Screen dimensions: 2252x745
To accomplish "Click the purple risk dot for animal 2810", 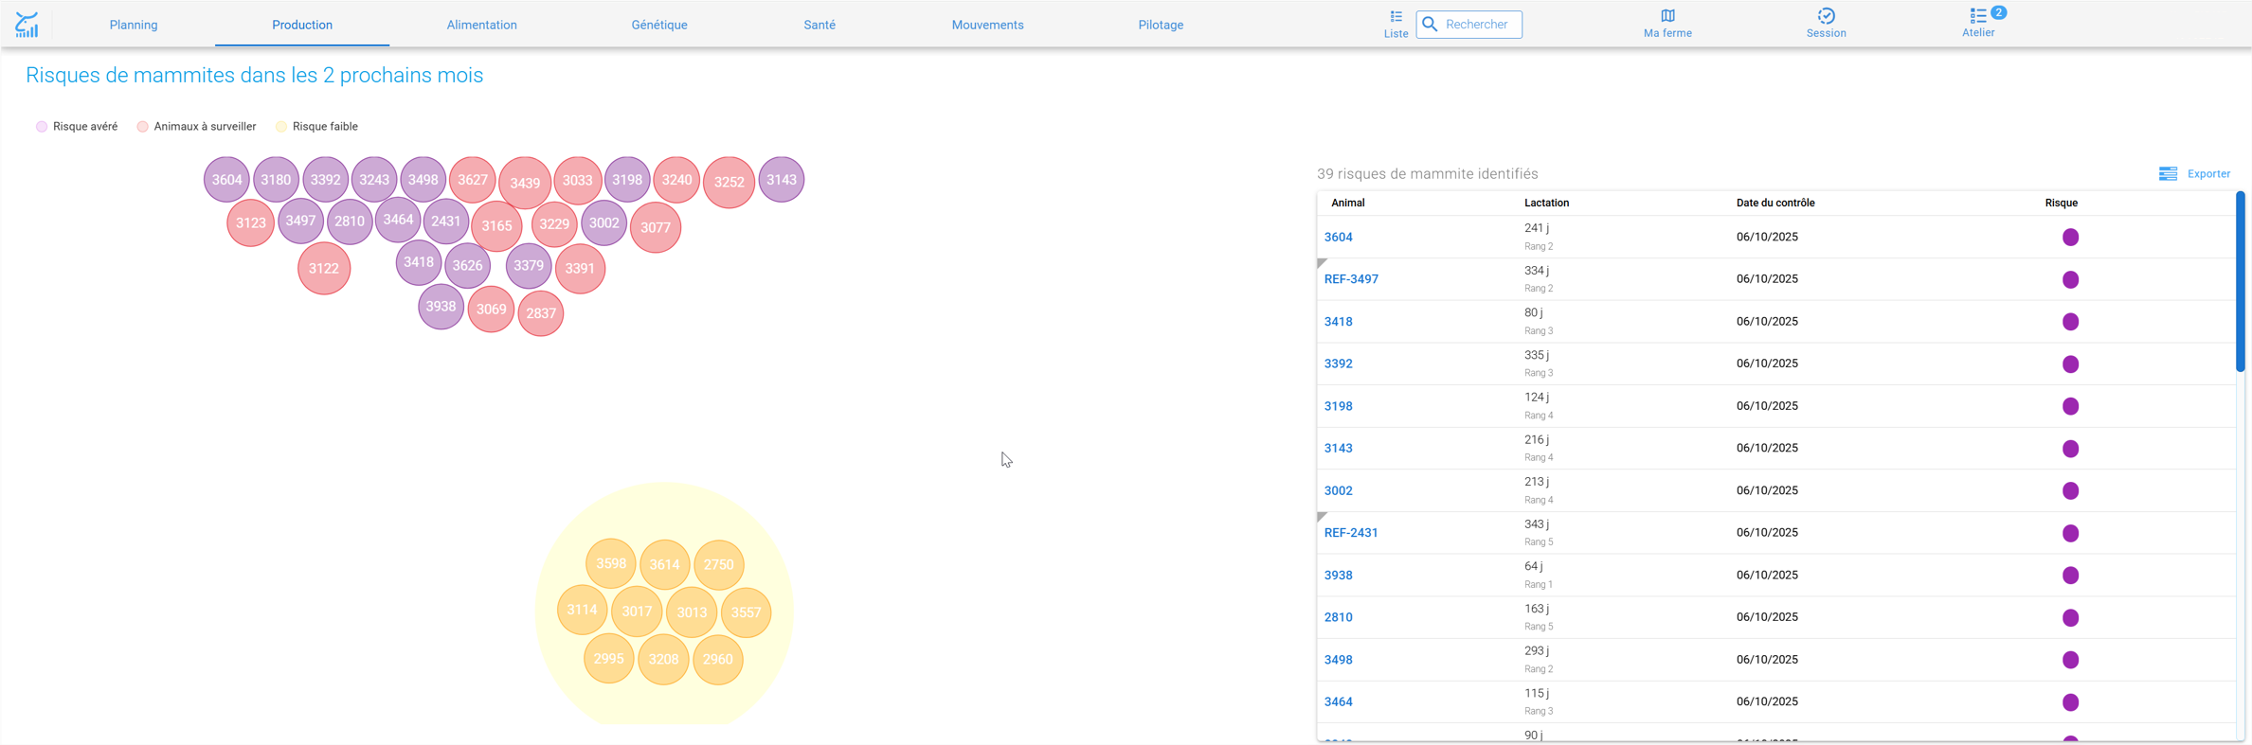I will (x=2070, y=618).
